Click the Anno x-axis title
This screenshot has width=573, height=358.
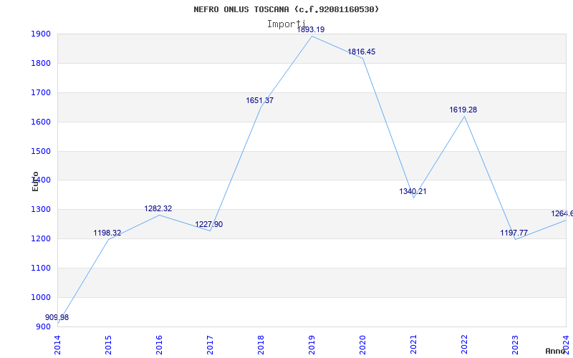coord(556,351)
